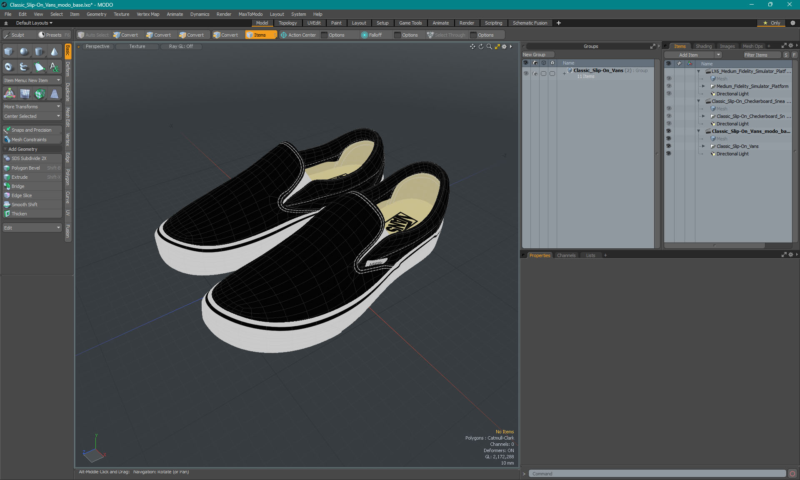This screenshot has width=800, height=480.
Task: Open the Edit dropdown in left panel
Action: (32, 228)
